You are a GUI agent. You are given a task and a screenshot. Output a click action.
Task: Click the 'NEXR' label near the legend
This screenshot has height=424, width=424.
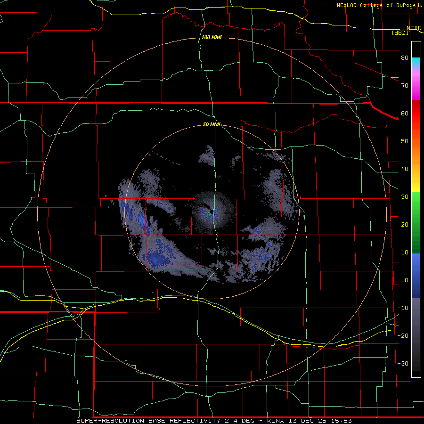(414, 28)
